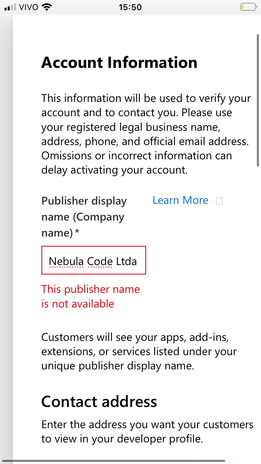Tap the VIVO carrier label

click(x=29, y=7)
